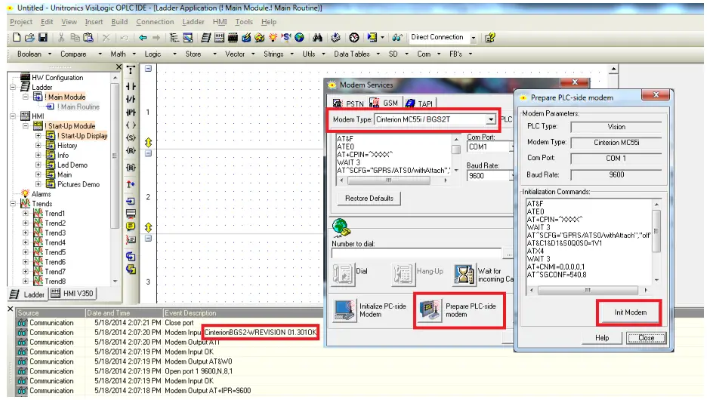This screenshot has height=400, width=707.
Task: Click the Number to dial input field
Action: [417, 254]
